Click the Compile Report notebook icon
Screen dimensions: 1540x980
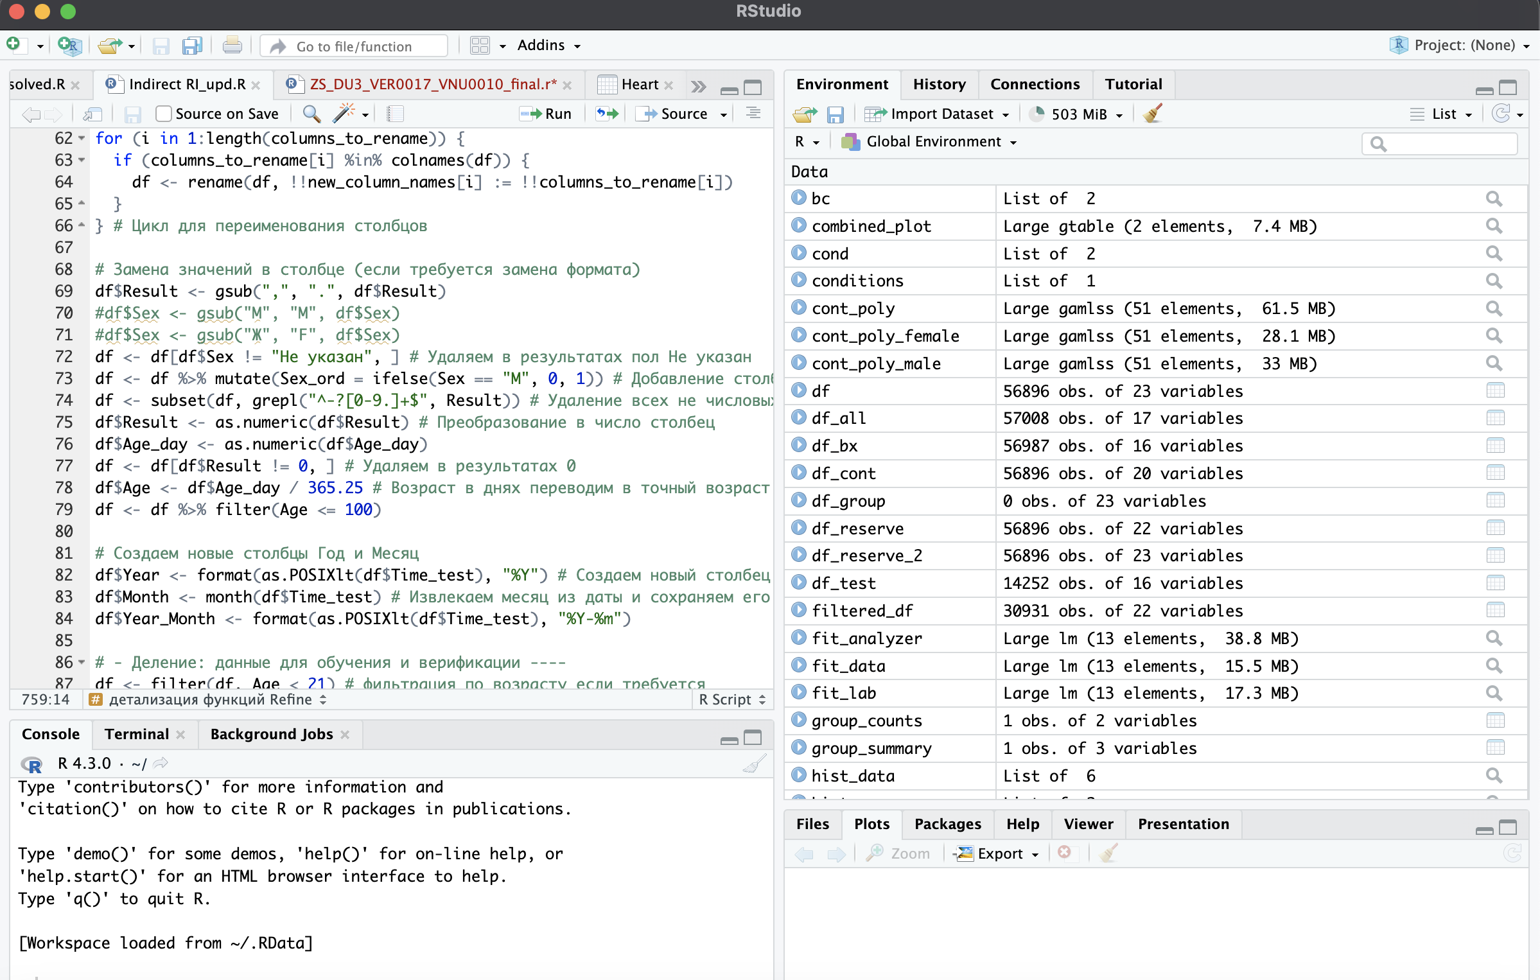click(x=395, y=114)
